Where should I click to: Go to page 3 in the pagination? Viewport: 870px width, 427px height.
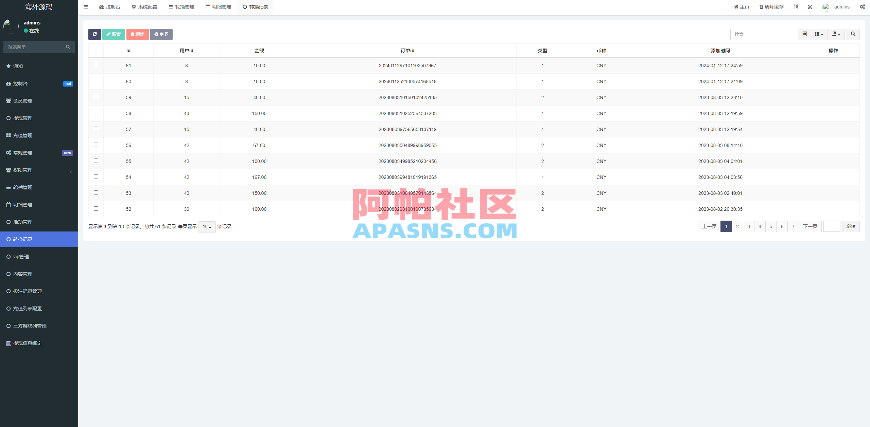point(748,226)
